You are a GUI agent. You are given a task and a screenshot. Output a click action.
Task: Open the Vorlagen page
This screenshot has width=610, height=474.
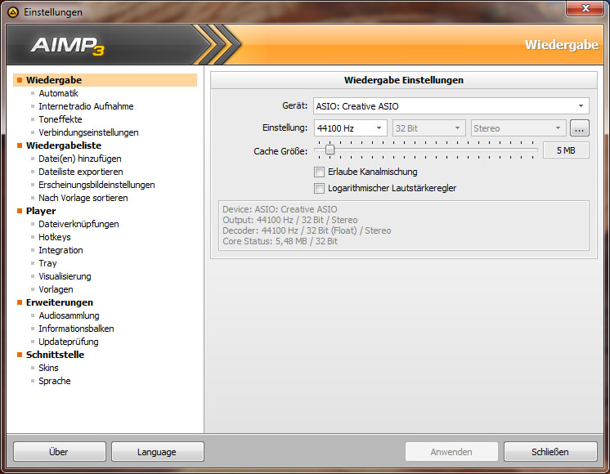pyautogui.click(x=56, y=289)
